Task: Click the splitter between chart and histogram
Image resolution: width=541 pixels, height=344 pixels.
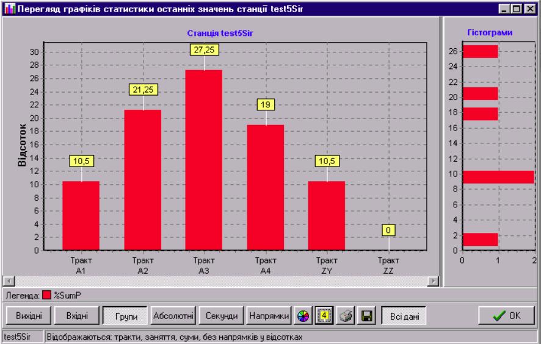Action: (x=441, y=152)
